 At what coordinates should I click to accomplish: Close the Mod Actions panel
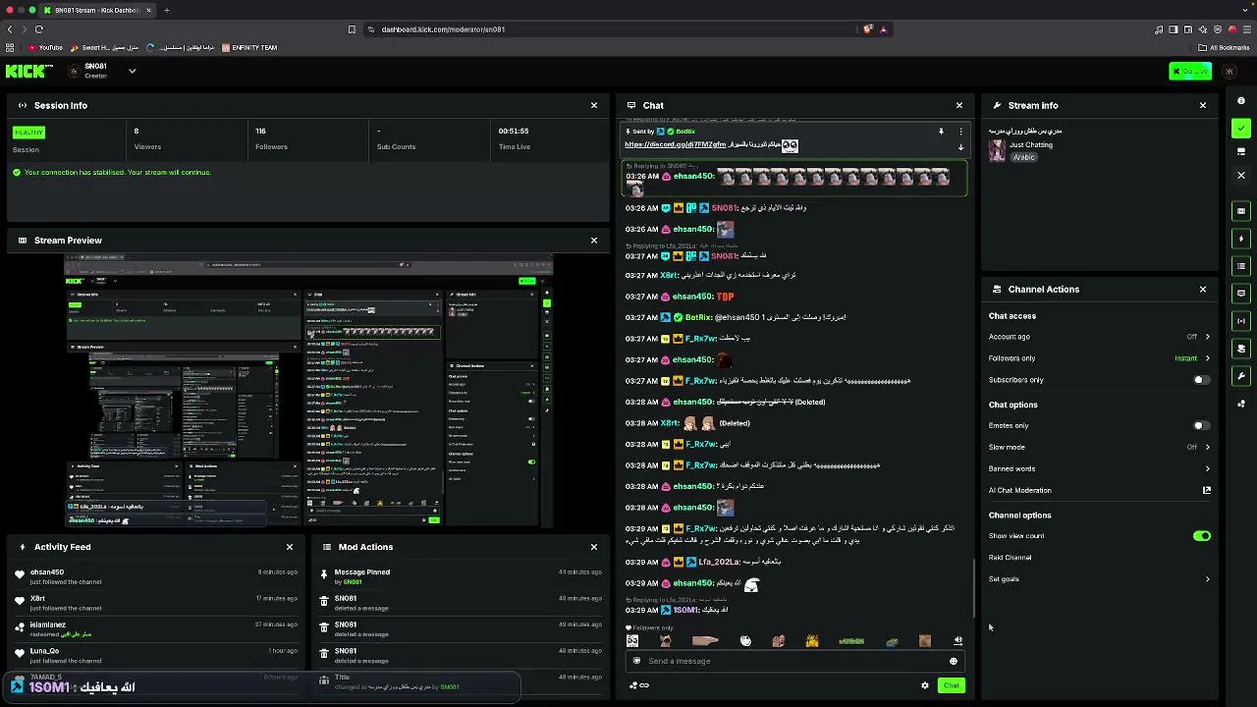[593, 547]
